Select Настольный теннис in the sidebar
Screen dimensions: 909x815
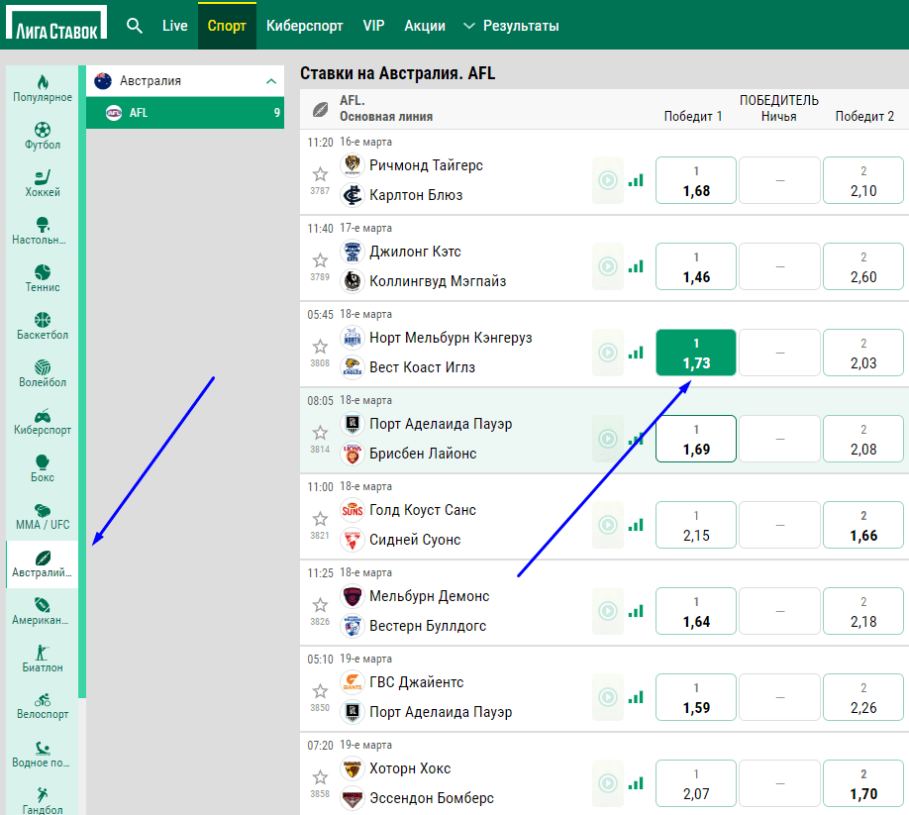pos(43,232)
